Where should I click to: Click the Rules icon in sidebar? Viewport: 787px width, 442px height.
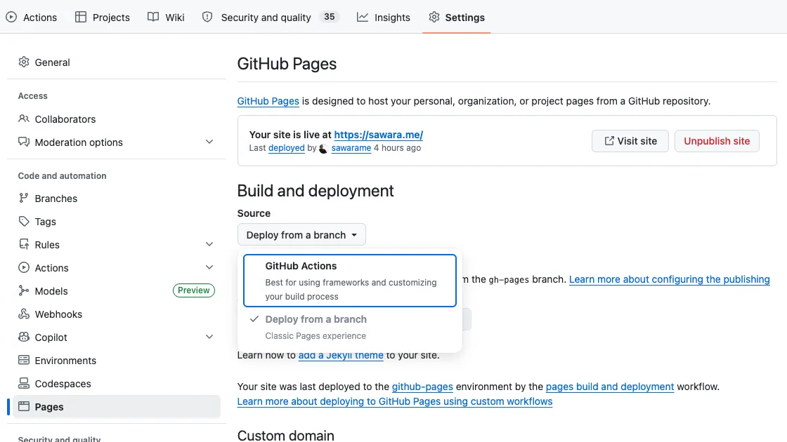[x=24, y=244]
